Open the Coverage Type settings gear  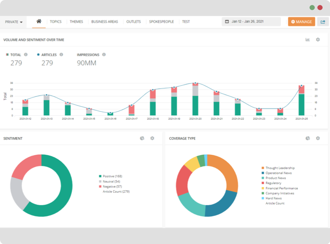[318, 138]
